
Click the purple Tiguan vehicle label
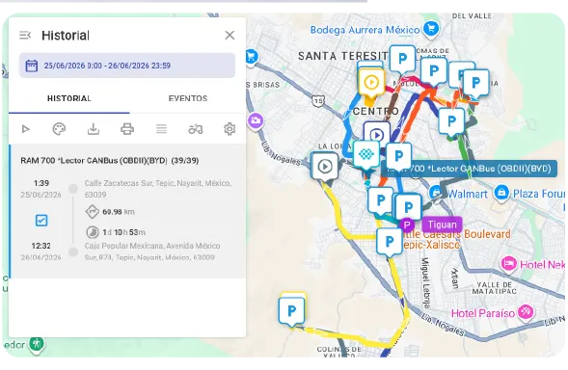point(442,225)
